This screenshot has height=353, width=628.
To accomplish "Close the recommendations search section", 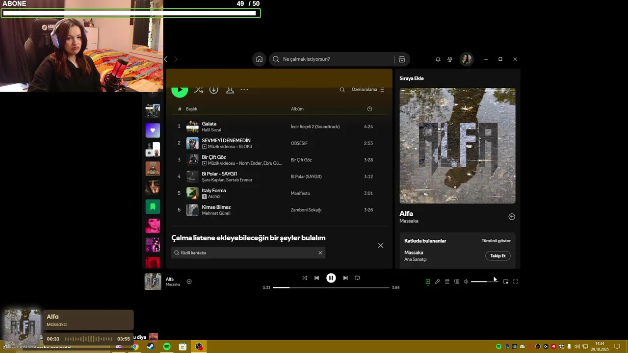I will pos(381,246).
